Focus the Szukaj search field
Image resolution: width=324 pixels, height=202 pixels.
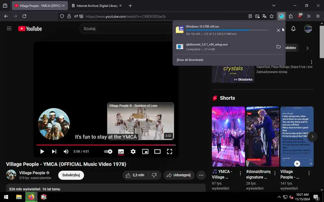[127, 29]
